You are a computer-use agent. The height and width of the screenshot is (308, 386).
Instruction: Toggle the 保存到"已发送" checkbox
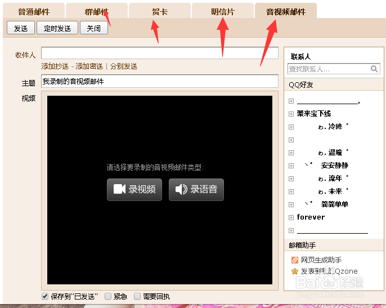(45, 296)
